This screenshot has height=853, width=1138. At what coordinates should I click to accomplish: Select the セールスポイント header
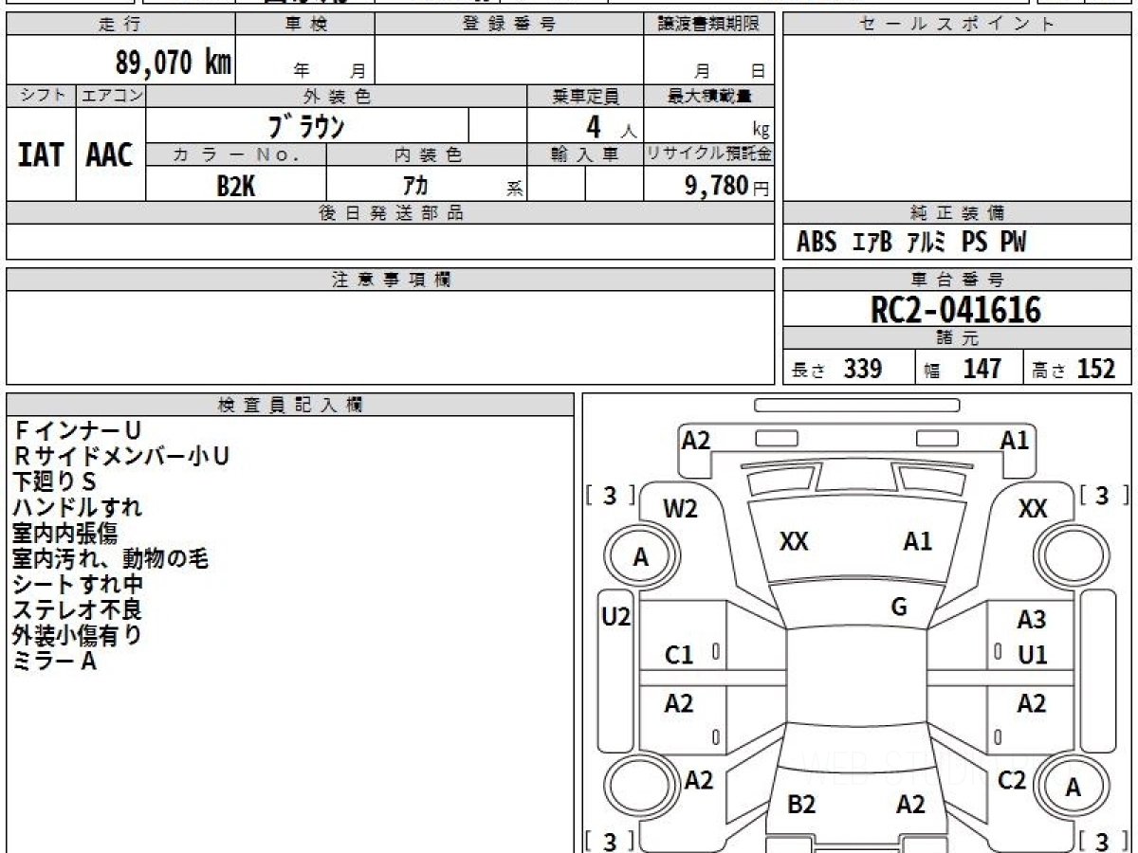click(x=958, y=25)
